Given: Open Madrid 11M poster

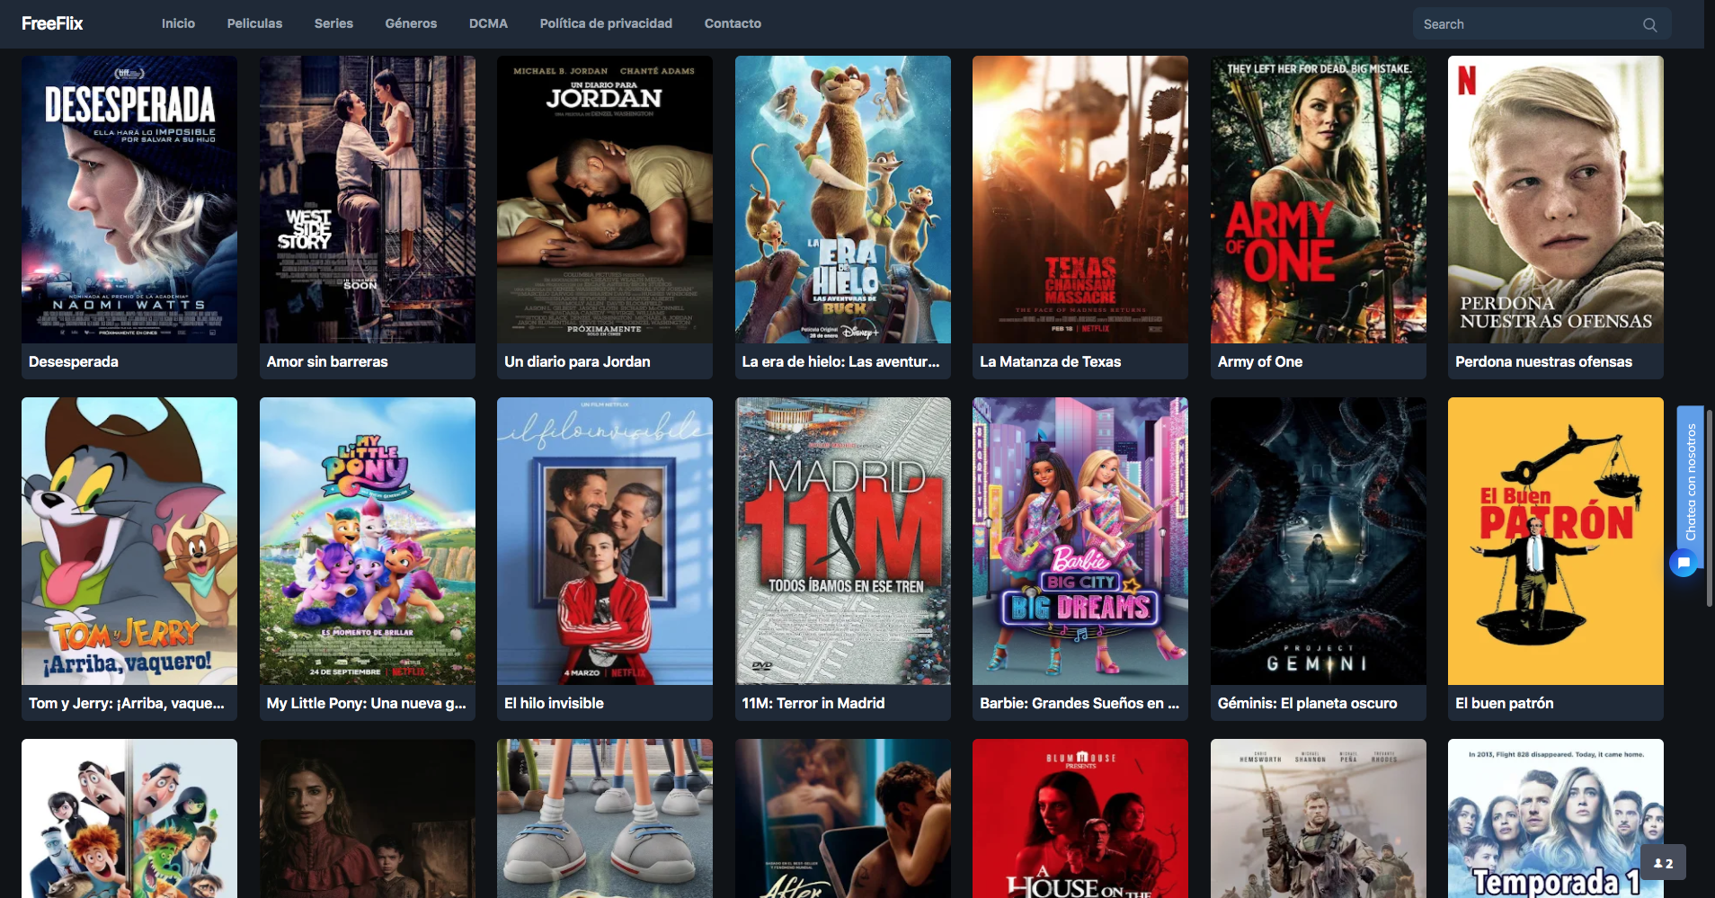Looking at the screenshot, I should [843, 541].
